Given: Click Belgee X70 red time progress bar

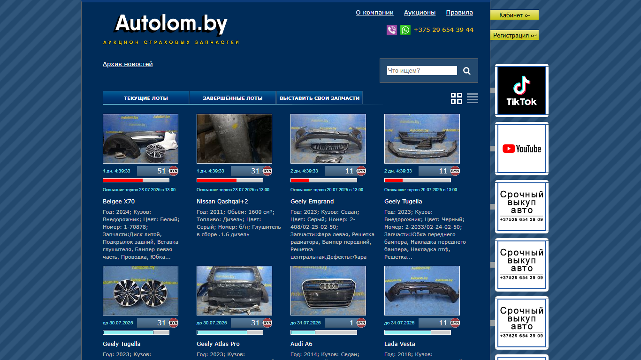Looking at the screenshot, I should point(136,180).
